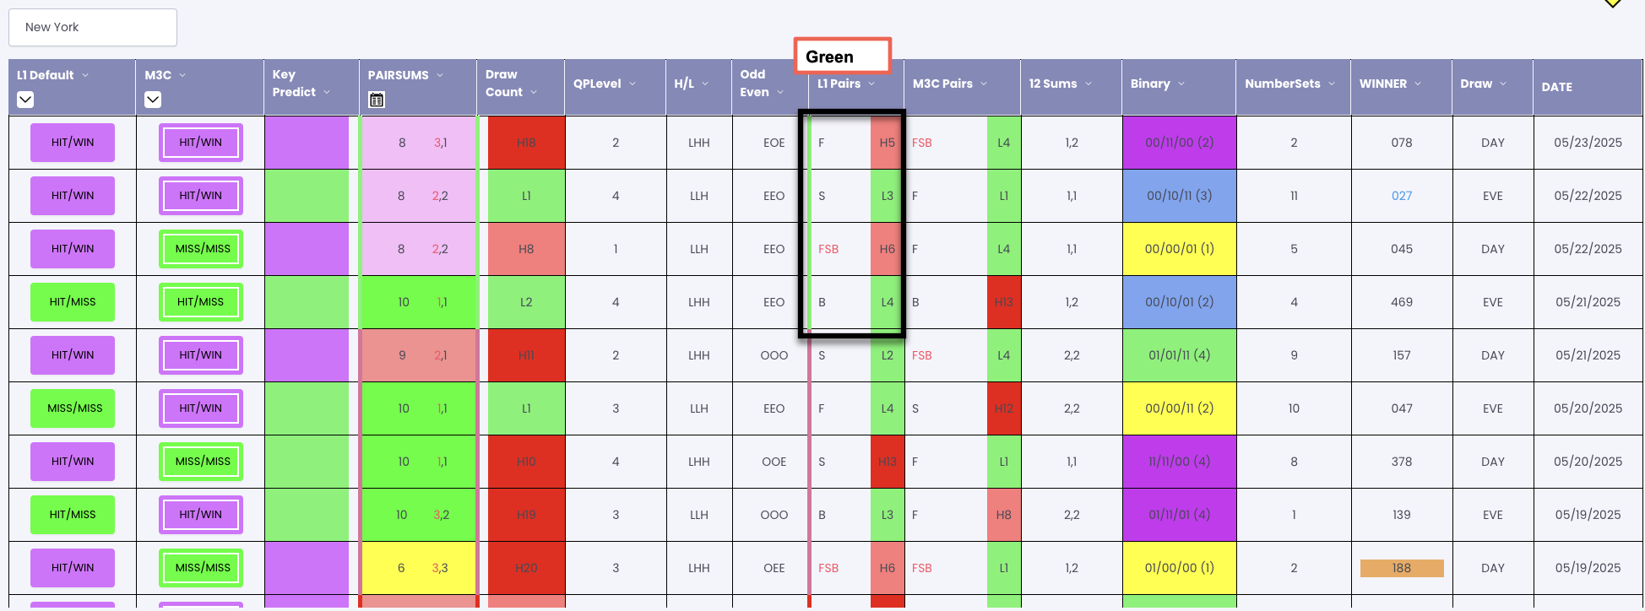Click the Binary cell 01/00/00 (1)
The width and height of the screenshot is (1645, 611).
click(1179, 568)
